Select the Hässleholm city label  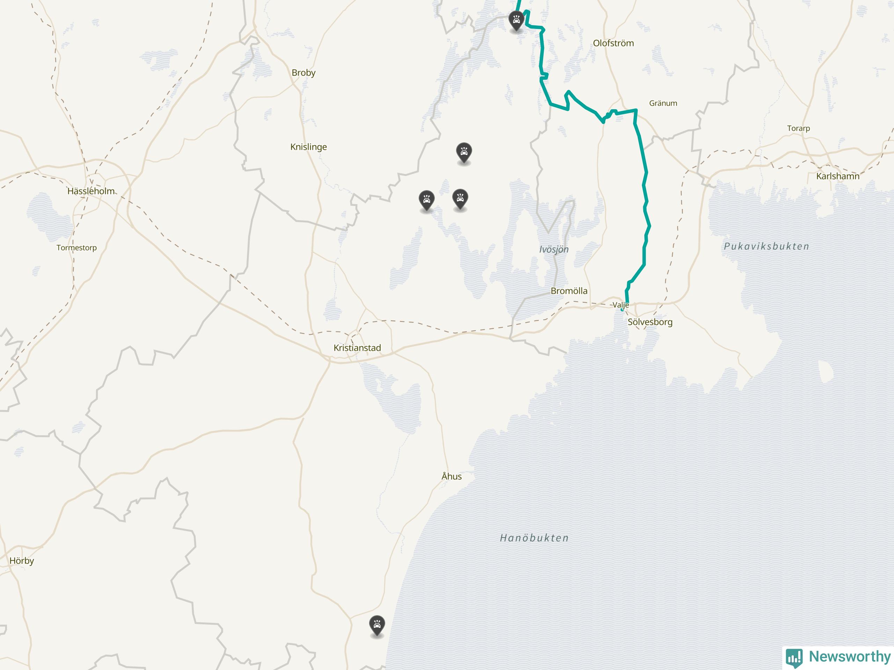(x=91, y=191)
